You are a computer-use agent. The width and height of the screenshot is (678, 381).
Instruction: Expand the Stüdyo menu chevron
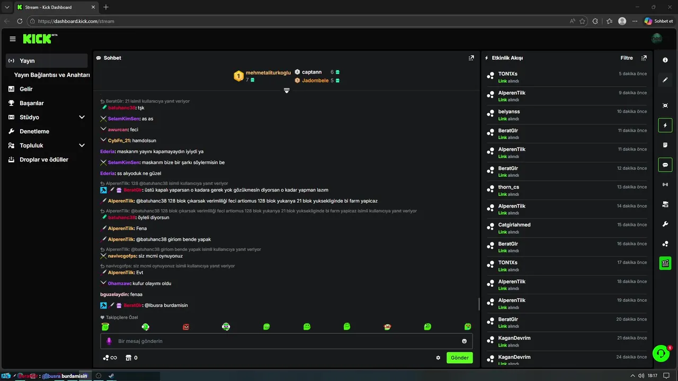[x=82, y=117]
